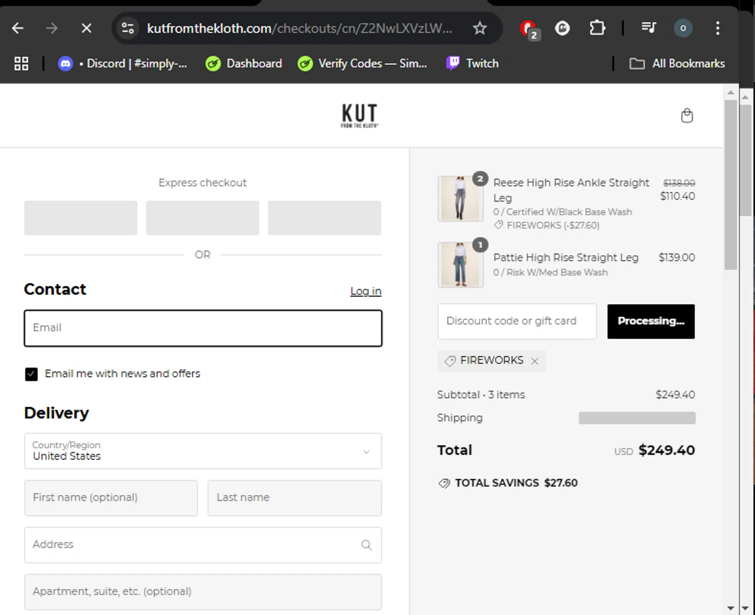Open the All Bookmarks folder
Viewport: 755px width, 615px height.
tap(677, 63)
